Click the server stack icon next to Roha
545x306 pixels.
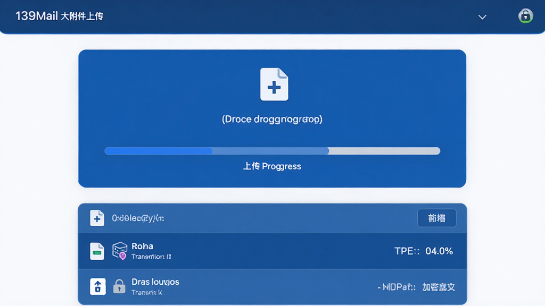tap(120, 251)
